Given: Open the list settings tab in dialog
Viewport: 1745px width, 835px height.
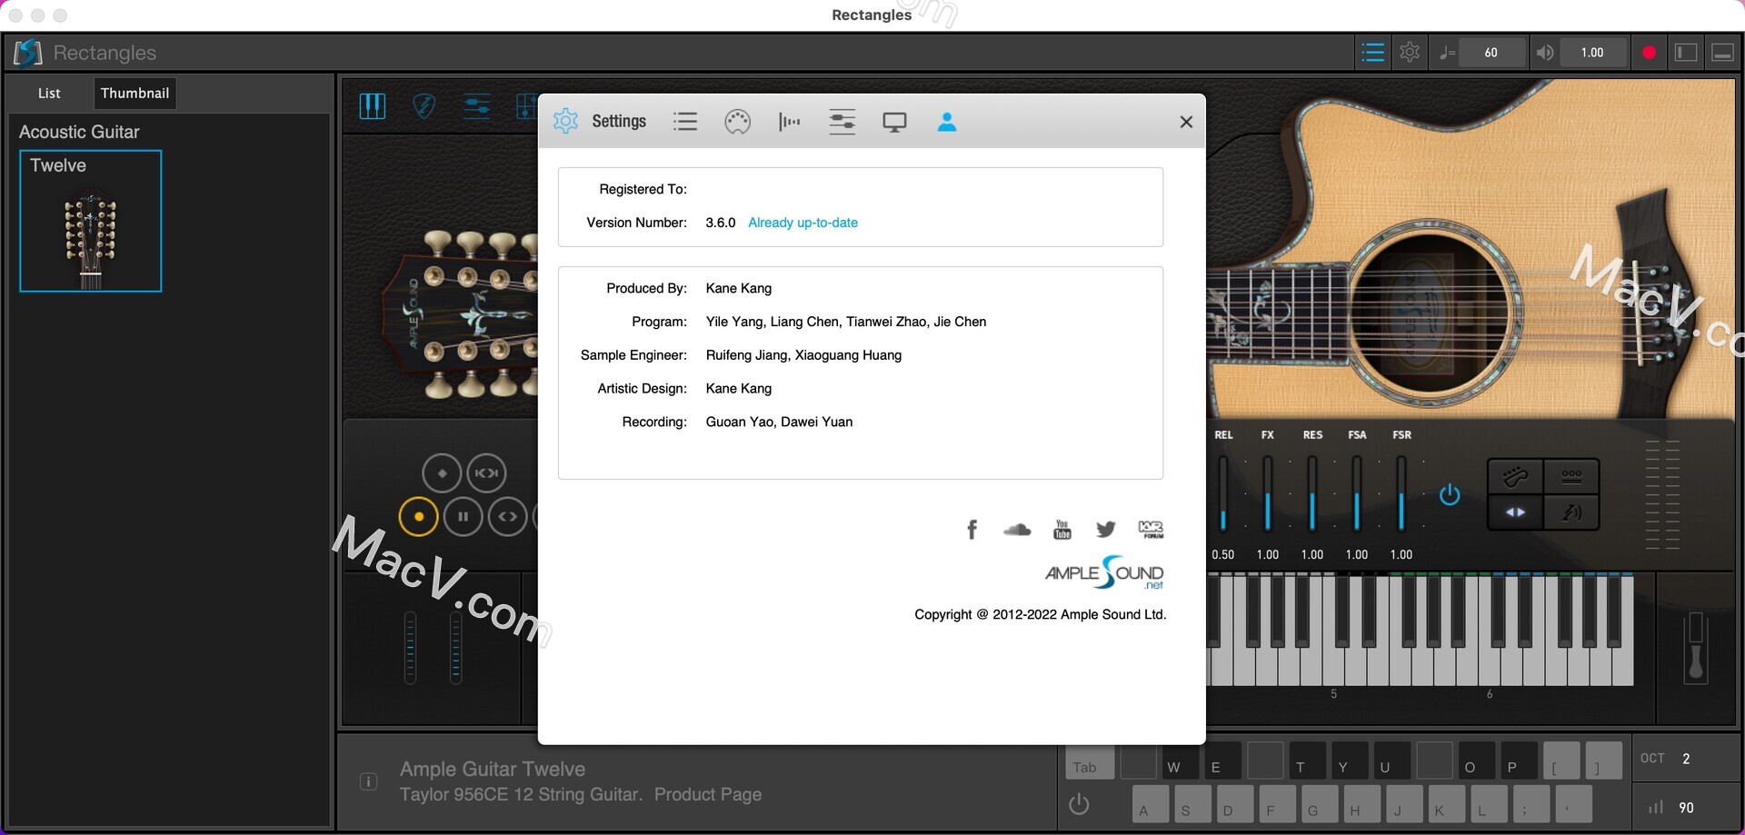Looking at the screenshot, I should 685,121.
